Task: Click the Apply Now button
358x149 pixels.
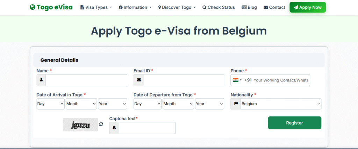Action: (x=307, y=7)
